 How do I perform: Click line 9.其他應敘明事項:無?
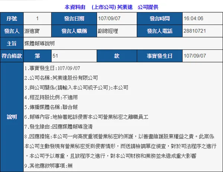coord(48,166)
